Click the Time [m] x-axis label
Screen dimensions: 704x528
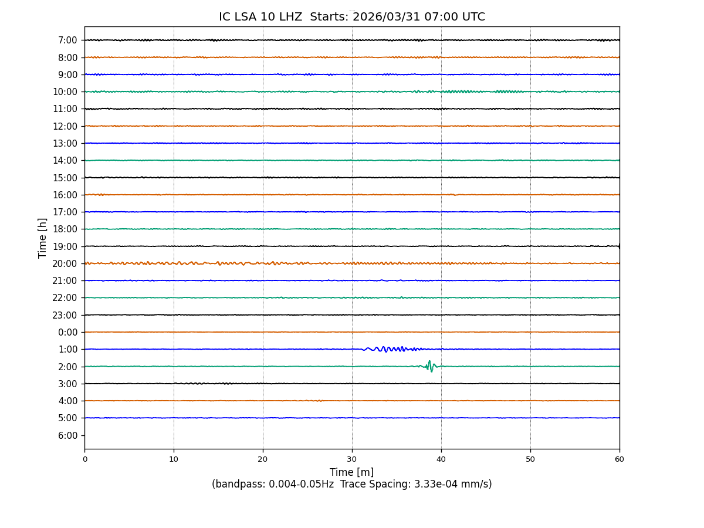click(351, 472)
